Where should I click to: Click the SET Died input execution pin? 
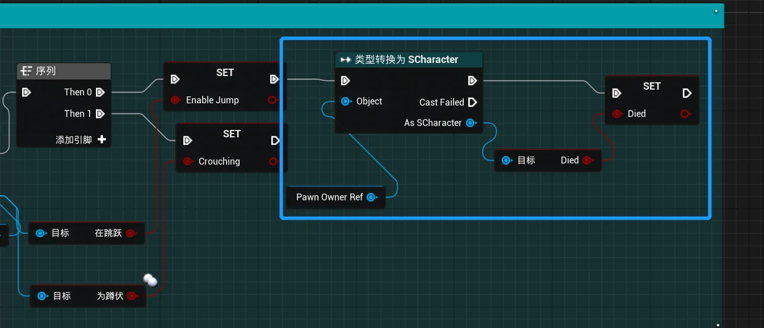(x=616, y=93)
